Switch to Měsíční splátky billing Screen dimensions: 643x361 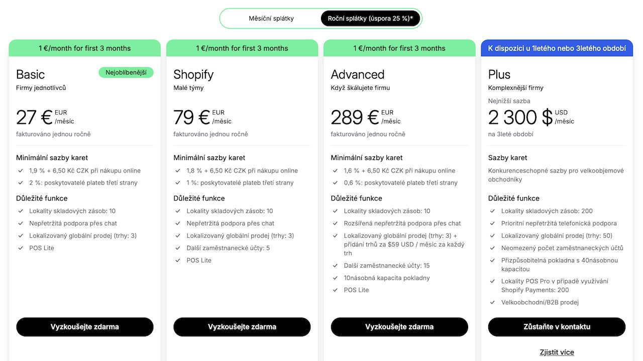(x=271, y=19)
